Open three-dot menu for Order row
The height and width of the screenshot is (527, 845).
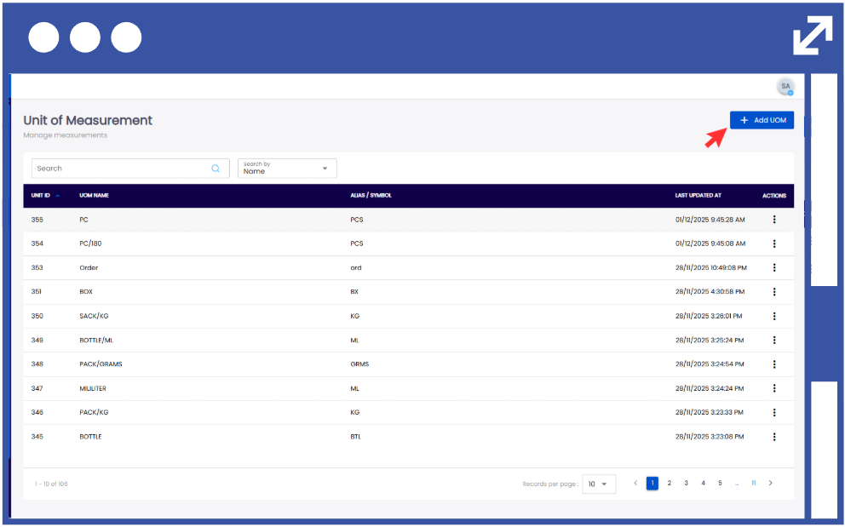click(x=773, y=267)
